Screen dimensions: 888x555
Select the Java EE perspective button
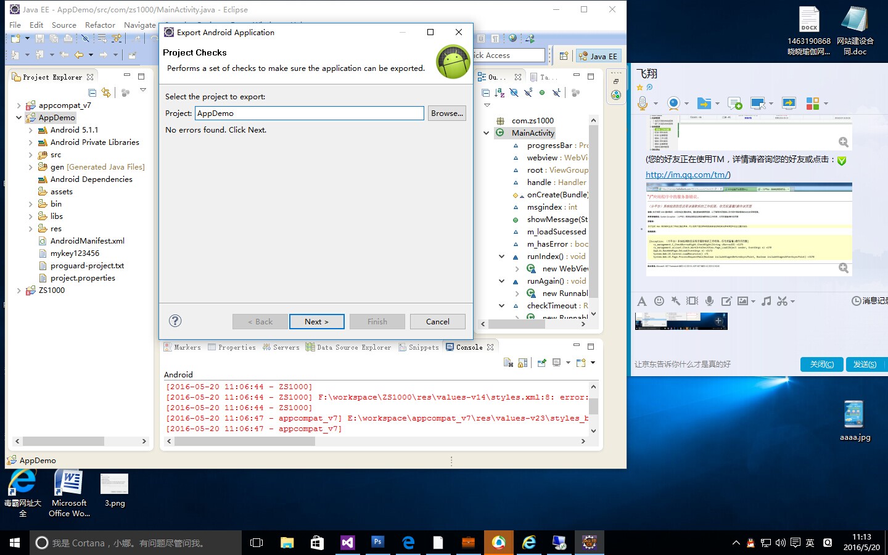(x=598, y=56)
